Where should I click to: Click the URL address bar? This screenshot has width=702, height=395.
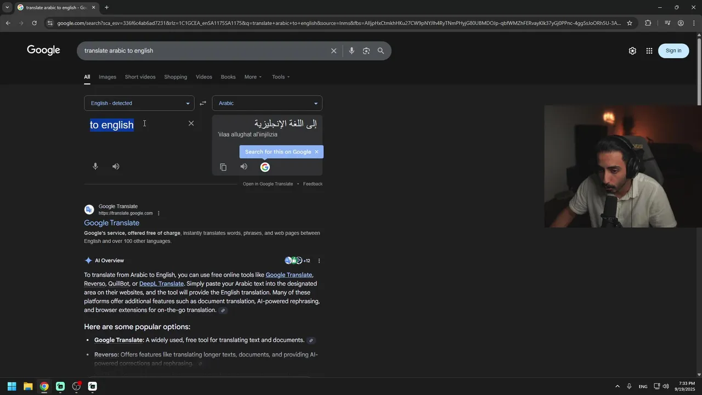(x=339, y=23)
